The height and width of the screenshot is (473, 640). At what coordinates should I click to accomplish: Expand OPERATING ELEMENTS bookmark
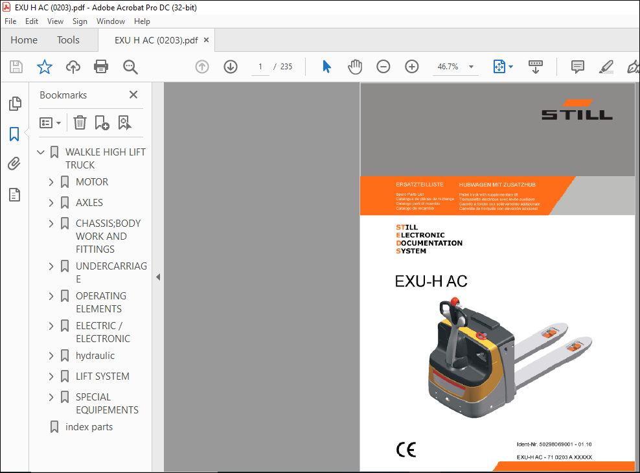click(x=51, y=296)
